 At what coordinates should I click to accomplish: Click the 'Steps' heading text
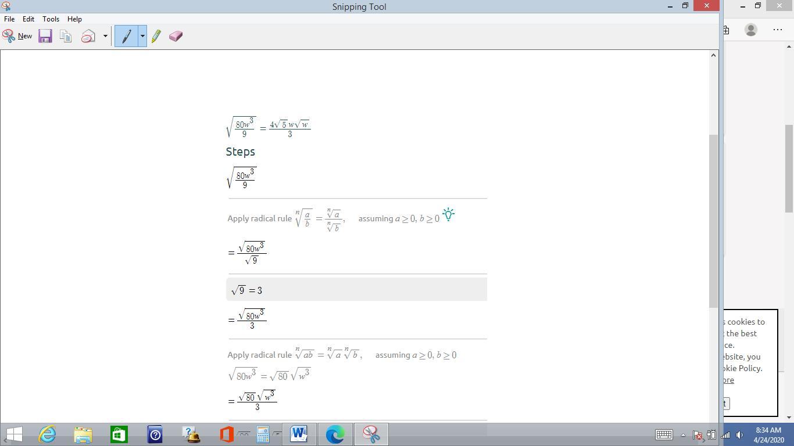pyautogui.click(x=240, y=152)
